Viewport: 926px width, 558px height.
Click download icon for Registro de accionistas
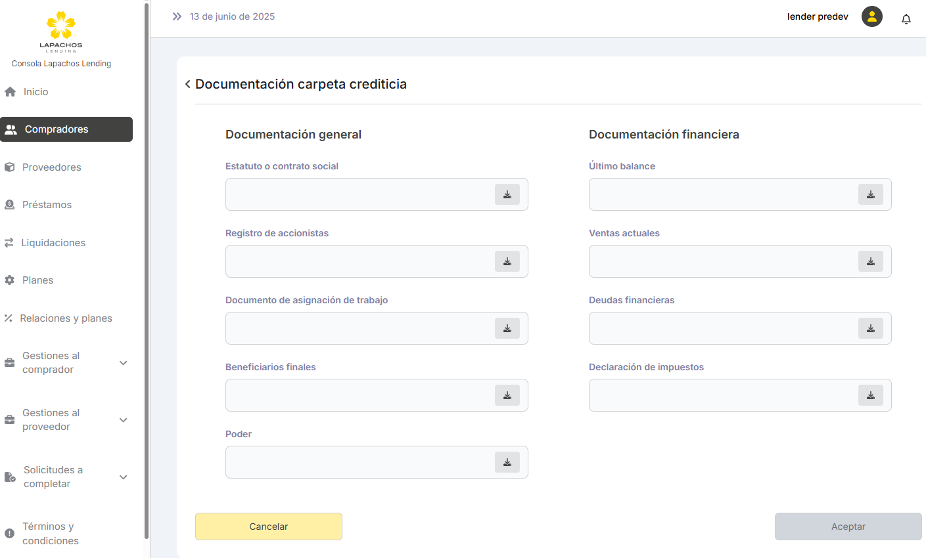507,261
